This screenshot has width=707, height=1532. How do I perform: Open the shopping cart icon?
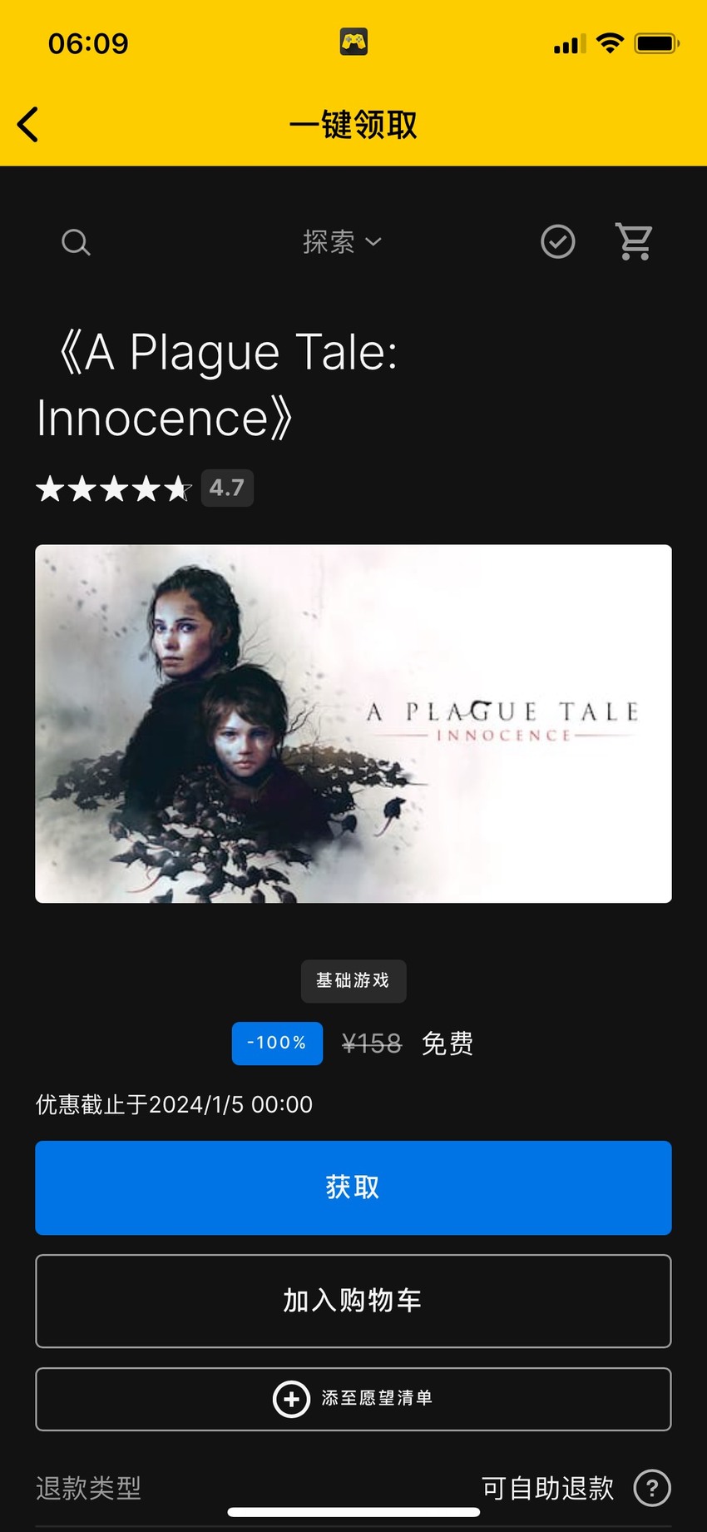[635, 241]
